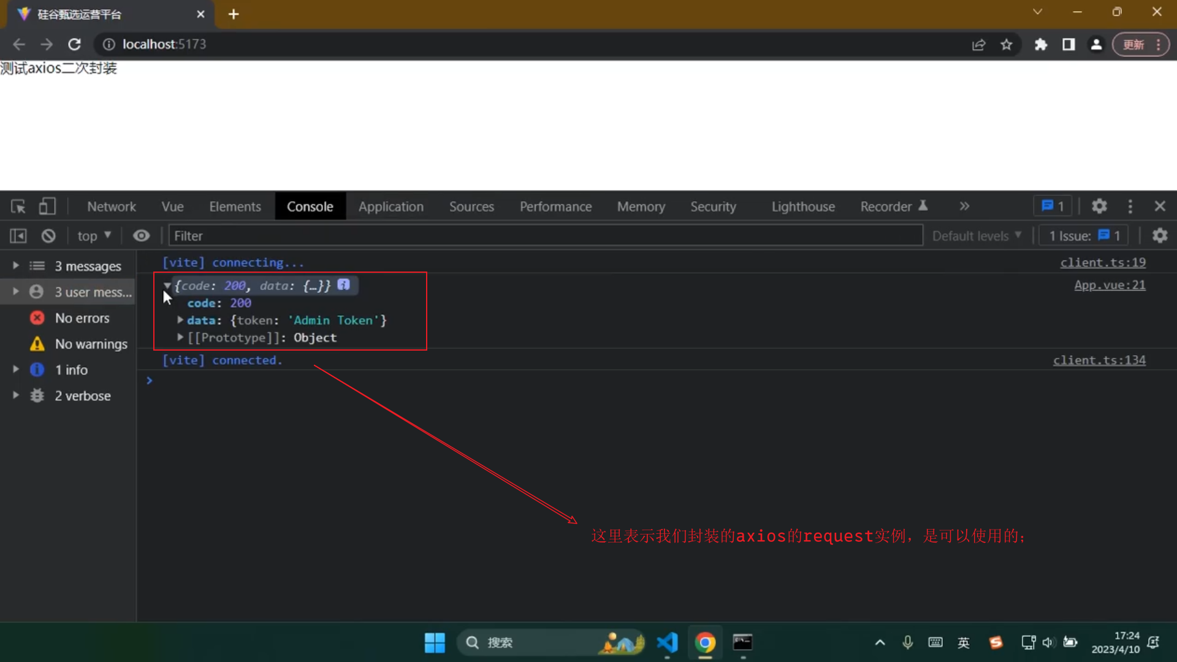The height and width of the screenshot is (662, 1177).
Task: Focus the console Filter field
Action: (546, 236)
